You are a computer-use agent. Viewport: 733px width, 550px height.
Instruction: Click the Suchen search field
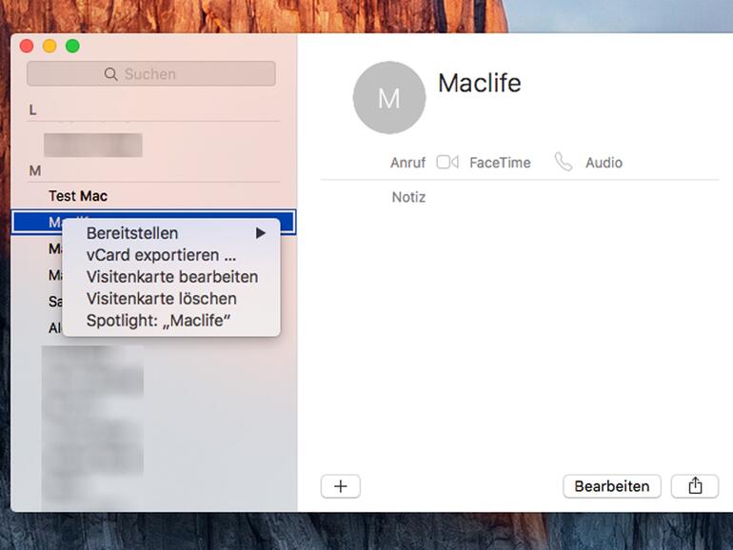[x=151, y=74]
